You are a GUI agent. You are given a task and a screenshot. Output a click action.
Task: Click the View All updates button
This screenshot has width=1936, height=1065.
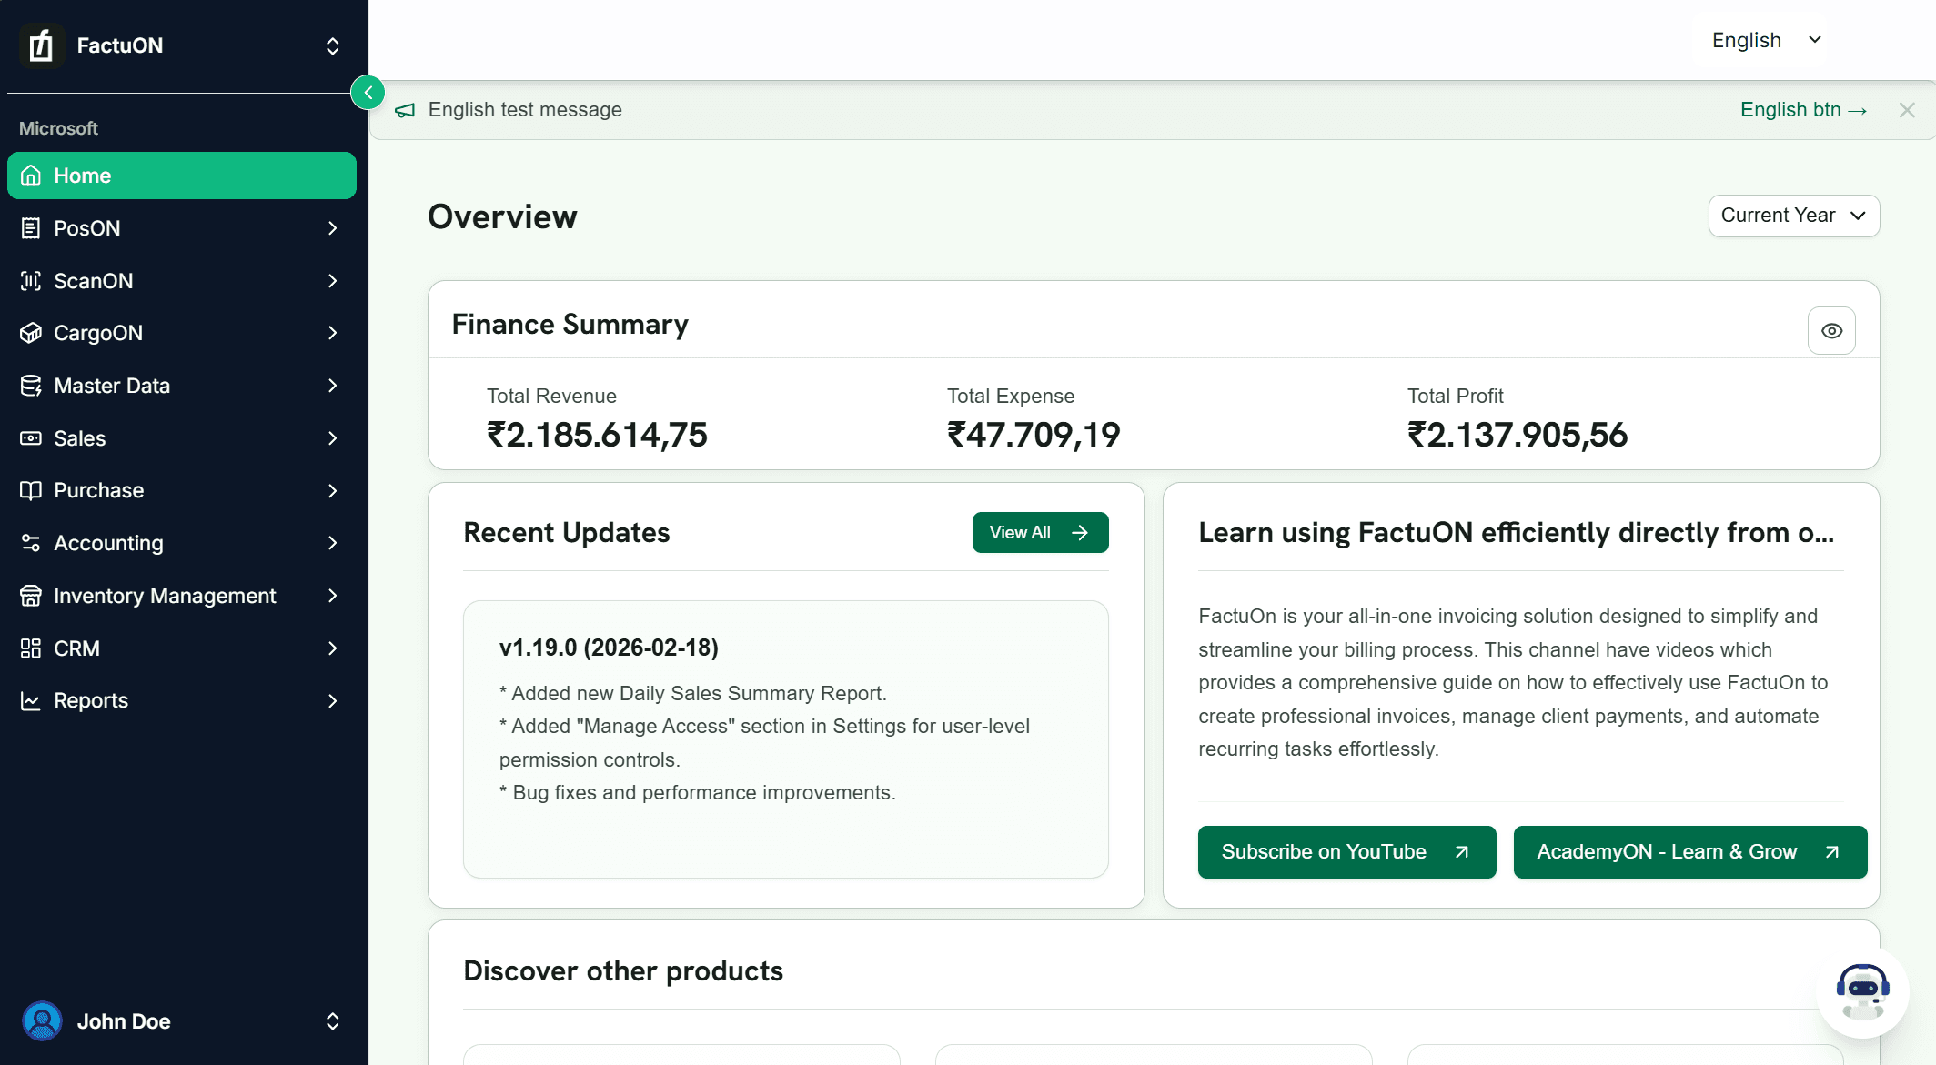pos(1040,532)
